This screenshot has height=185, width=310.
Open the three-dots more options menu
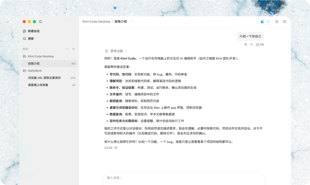[x=132, y=22]
